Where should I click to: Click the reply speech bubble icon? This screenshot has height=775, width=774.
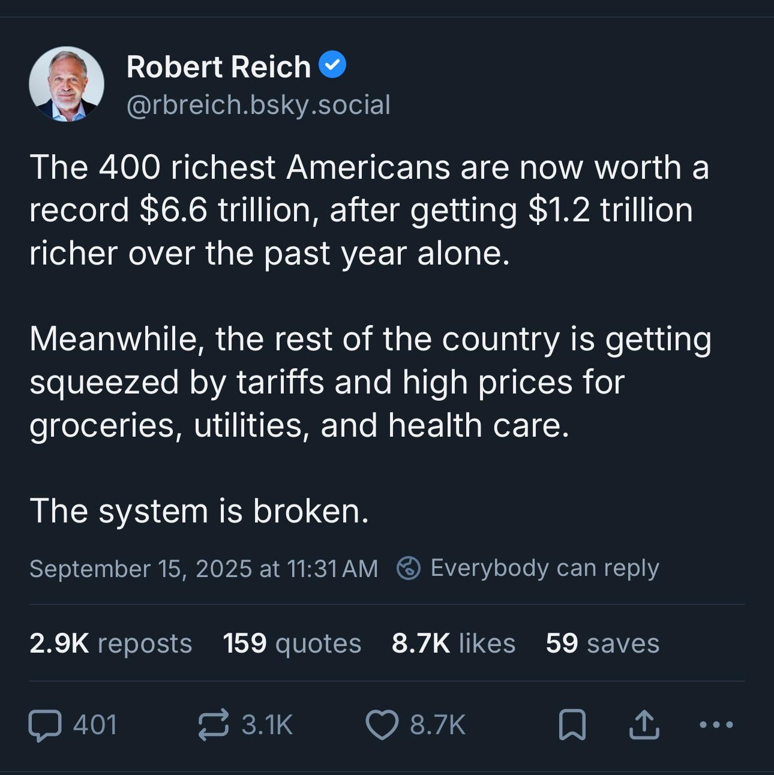pos(45,725)
